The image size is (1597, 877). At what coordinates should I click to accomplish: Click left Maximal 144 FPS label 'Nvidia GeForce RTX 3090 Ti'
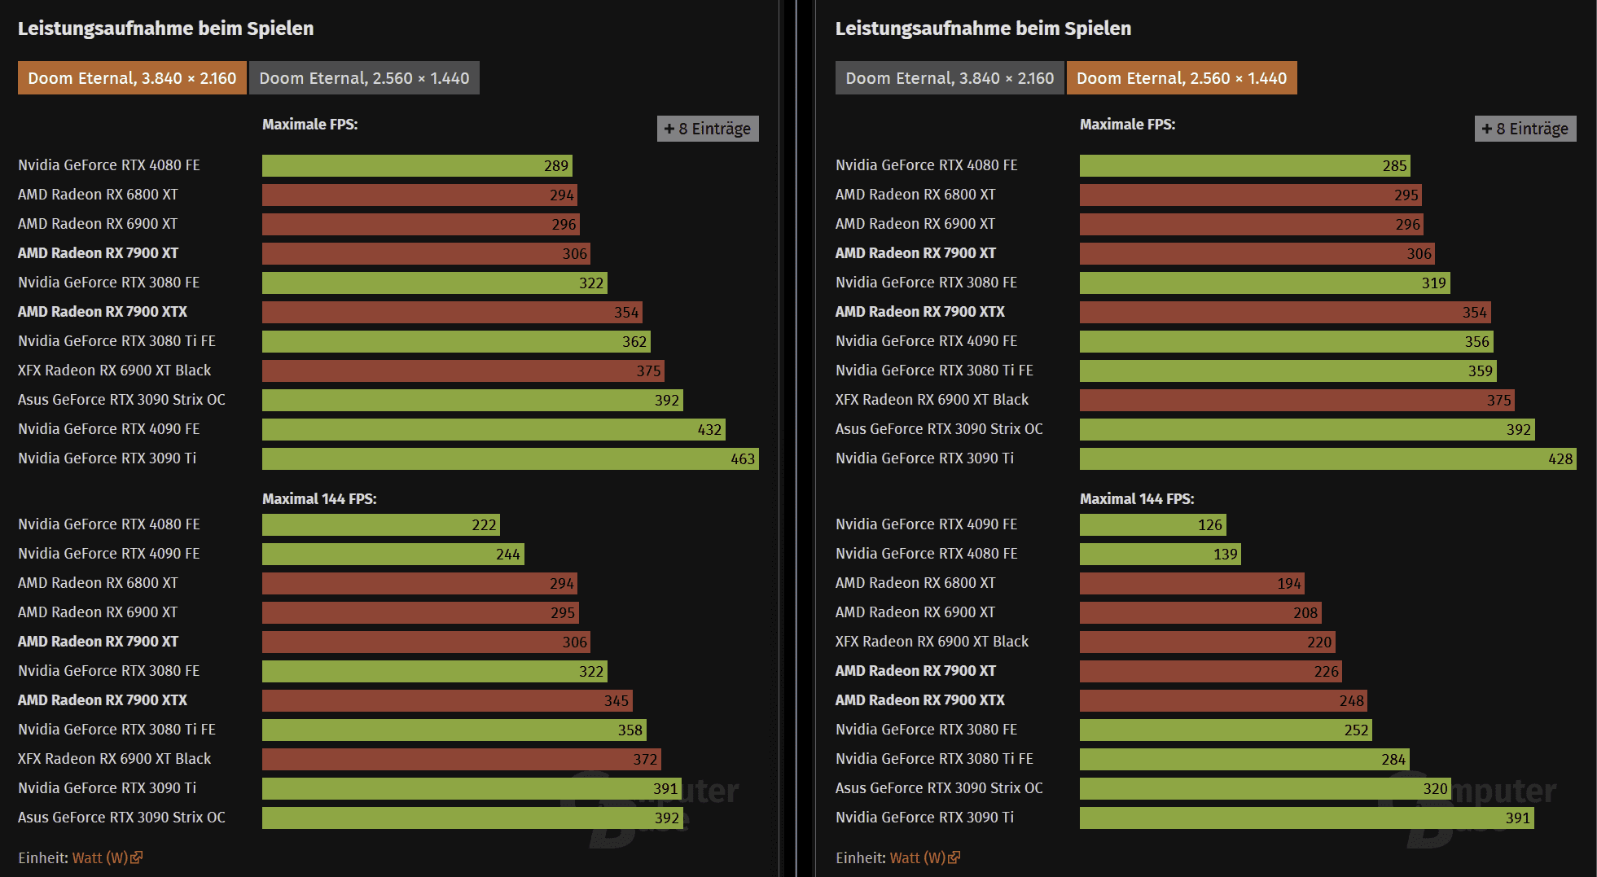tap(107, 788)
